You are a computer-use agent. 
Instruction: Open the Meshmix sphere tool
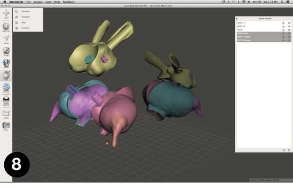click(6, 27)
